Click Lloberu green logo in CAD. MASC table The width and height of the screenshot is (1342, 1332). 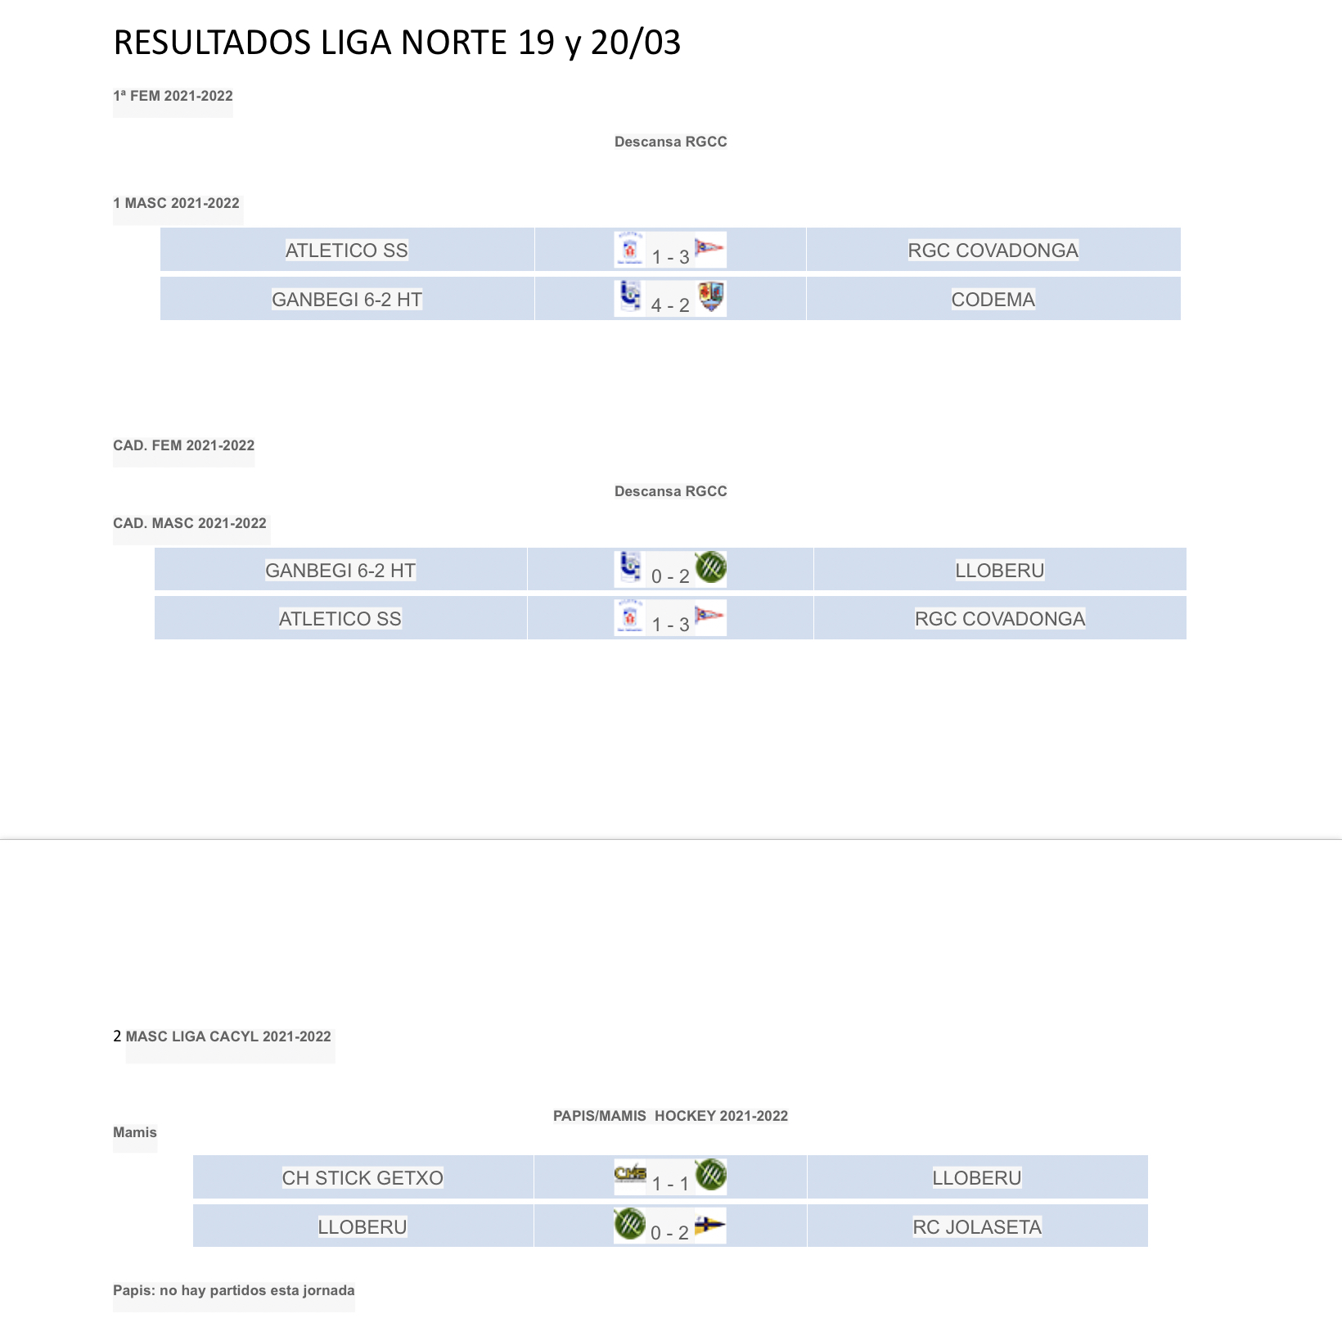click(x=710, y=567)
